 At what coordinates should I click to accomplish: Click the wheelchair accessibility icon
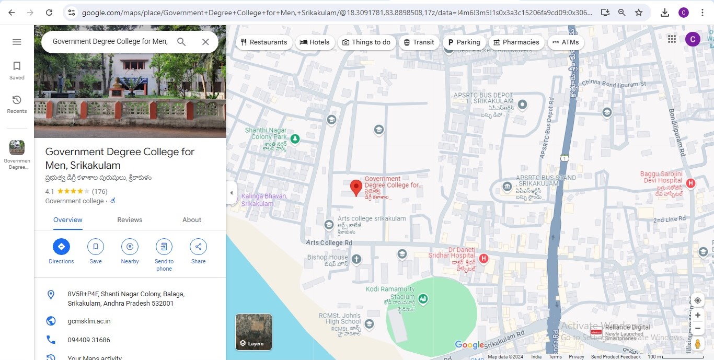(x=113, y=201)
